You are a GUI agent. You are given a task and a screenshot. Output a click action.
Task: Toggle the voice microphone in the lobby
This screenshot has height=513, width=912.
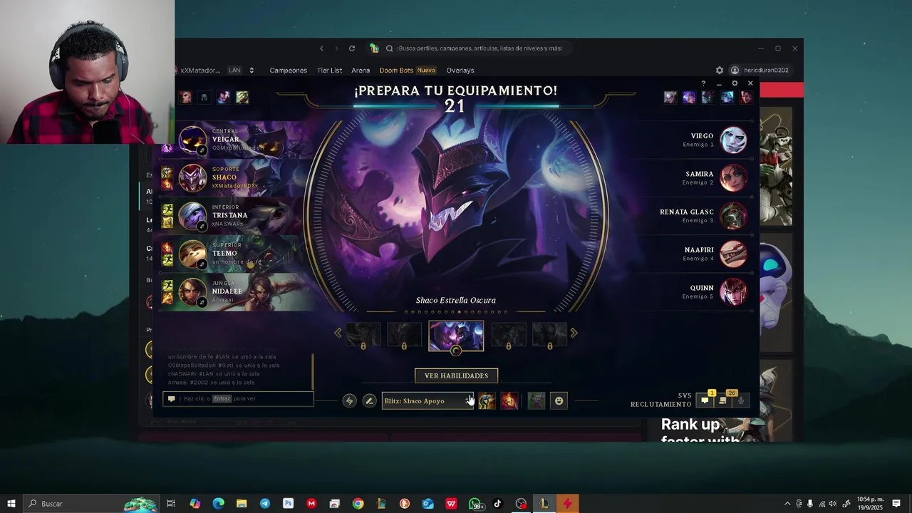pos(740,400)
